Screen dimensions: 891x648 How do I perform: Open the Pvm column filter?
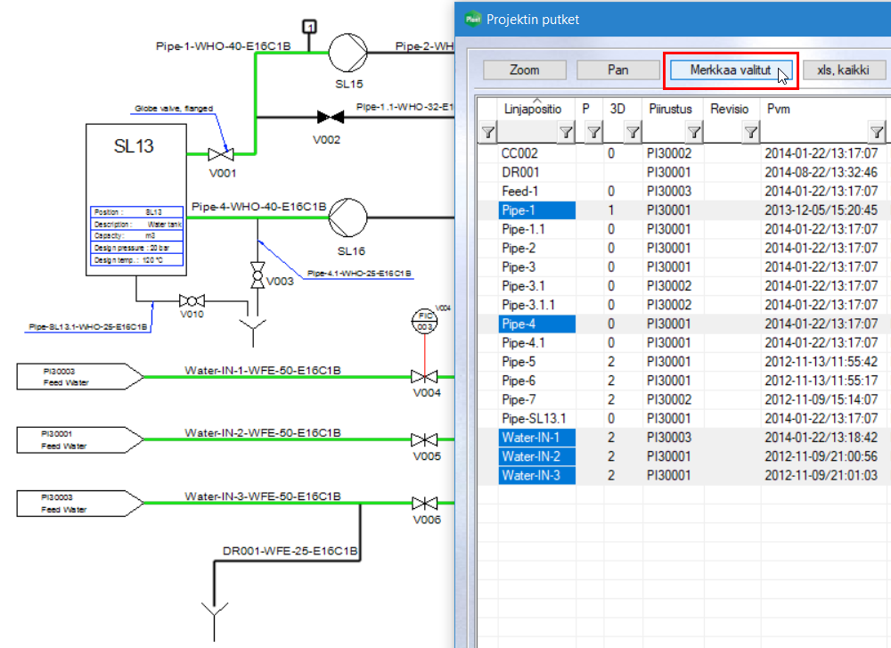(x=877, y=133)
